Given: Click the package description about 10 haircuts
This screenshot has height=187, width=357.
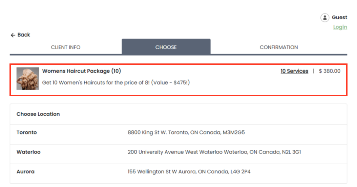Looking at the screenshot, I should coord(116,82).
